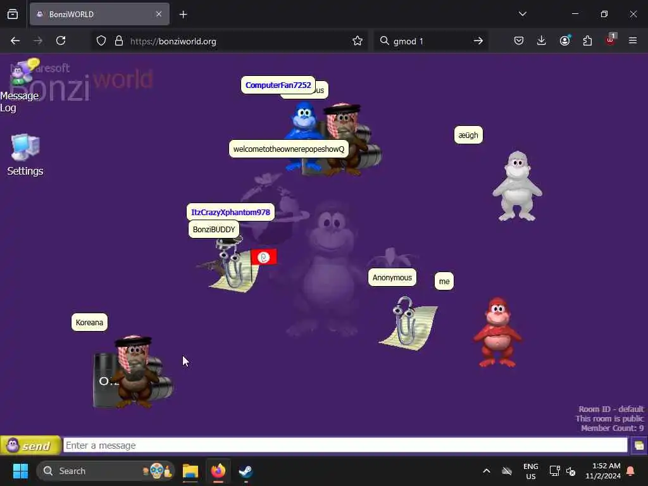Click the Member Count: 9 text
648x486 pixels.
[x=612, y=428]
